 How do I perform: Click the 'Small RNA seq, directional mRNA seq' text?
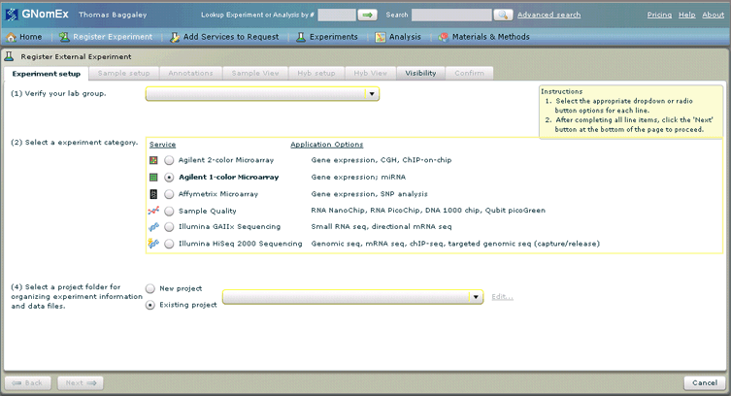(382, 227)
